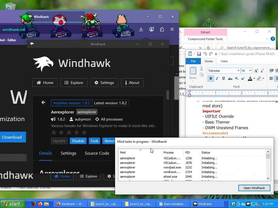
Task: Align text left in WordPad
Action: pos(271,78)
